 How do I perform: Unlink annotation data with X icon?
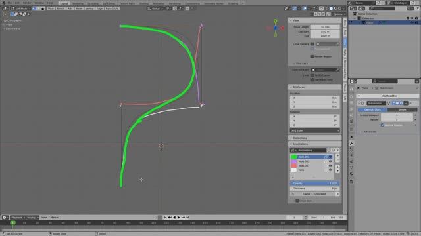[337, 150]
